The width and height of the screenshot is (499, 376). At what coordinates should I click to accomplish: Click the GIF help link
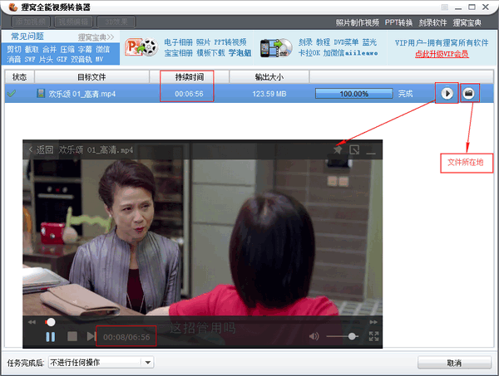tap(62, 59)
